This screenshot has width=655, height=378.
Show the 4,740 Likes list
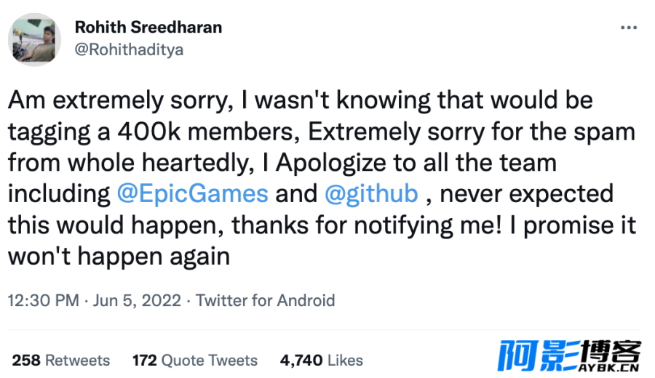tap(322, 360)
